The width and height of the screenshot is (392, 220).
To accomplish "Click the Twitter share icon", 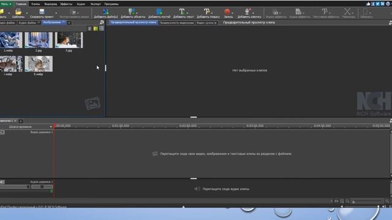I will 378,4.
